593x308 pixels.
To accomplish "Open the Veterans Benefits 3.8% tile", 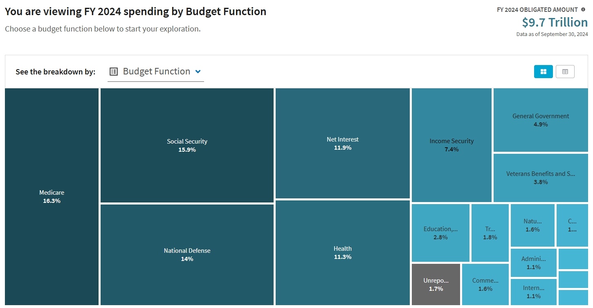I will tap(541, 178).
